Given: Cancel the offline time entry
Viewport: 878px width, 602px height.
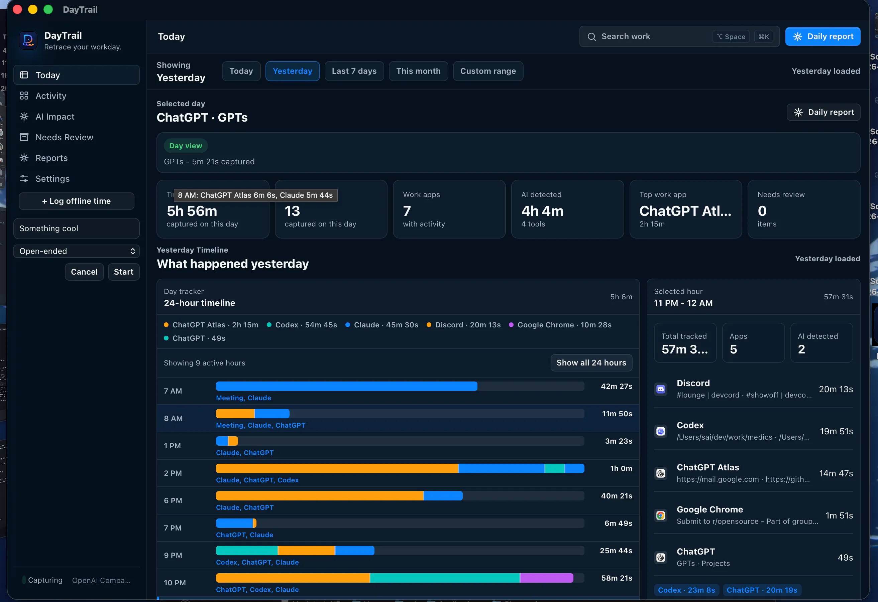Looking at the screenshot, I should tap(84, 272).
